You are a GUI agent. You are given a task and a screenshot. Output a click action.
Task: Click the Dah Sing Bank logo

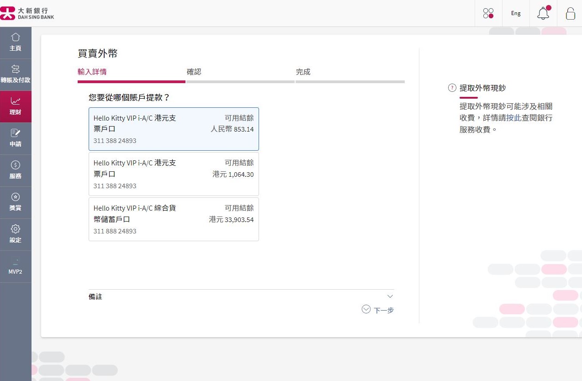27,13
